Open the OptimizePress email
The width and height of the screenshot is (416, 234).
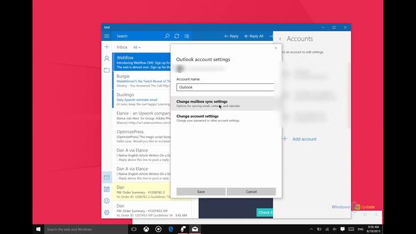(x=142, y=136)
